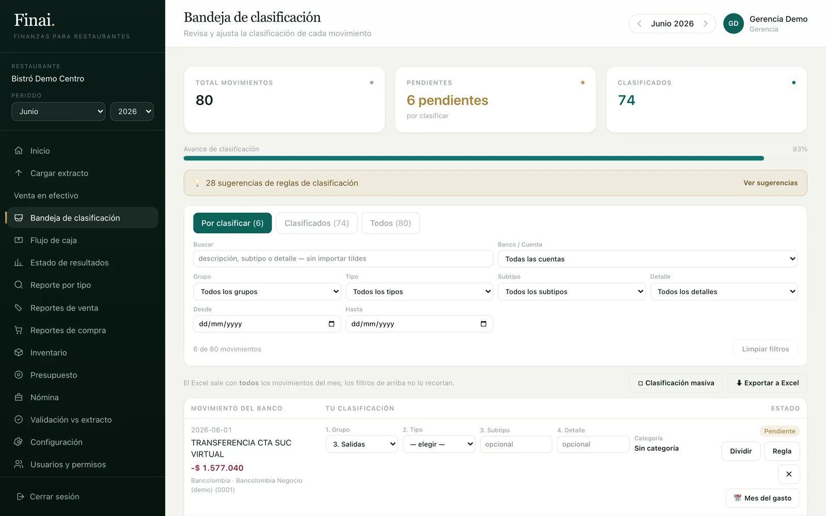Switch to the Todos (80) tab

pyautogui.click(x=391, y=223)
